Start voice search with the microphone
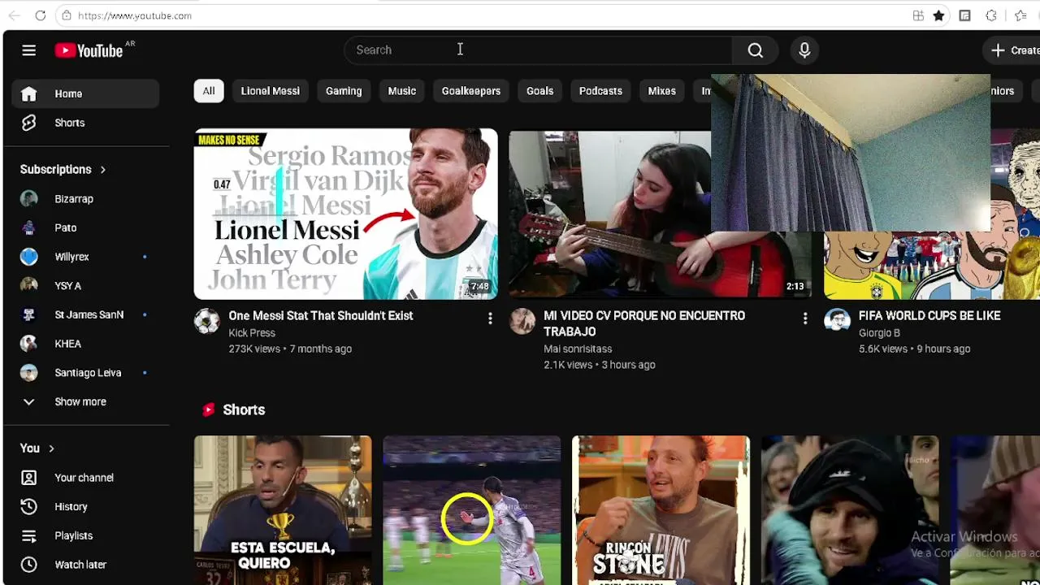Image resolution: width=1040 pixels, height=585 pixels. (x=804, y=50)
